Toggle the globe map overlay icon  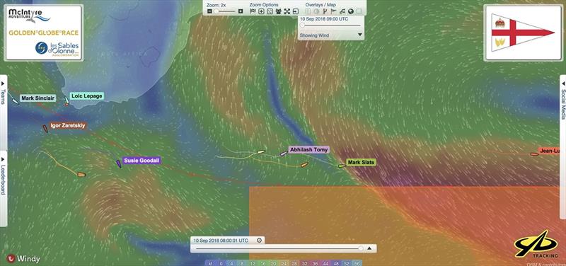click(350, 11)
